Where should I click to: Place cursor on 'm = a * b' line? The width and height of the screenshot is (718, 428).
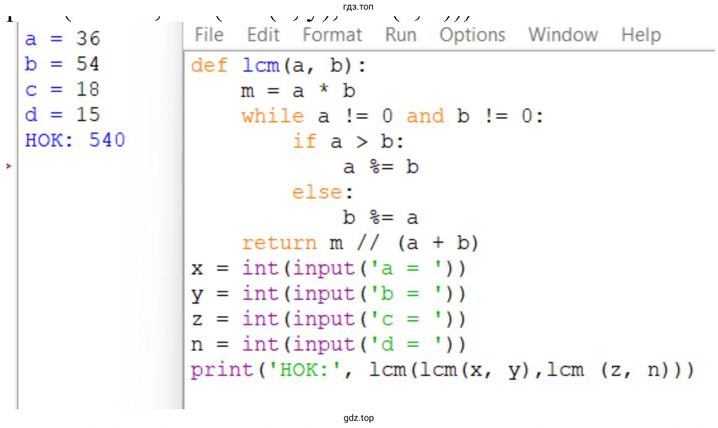[x=298, y=91]
